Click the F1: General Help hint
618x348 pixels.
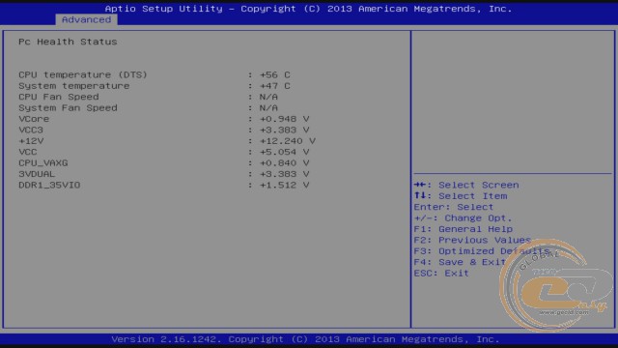[463, 229]
